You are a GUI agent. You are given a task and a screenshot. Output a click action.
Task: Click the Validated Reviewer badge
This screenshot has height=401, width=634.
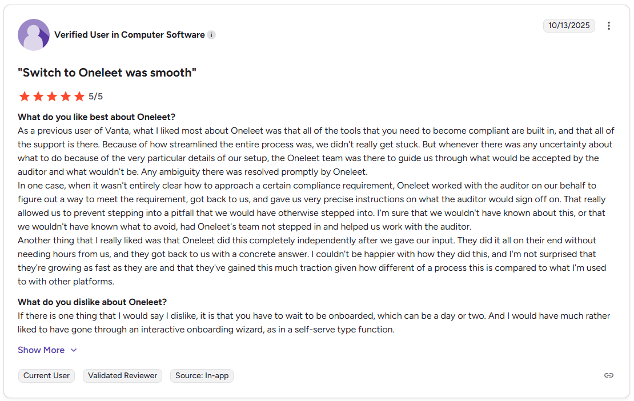click(x=122, y=375)
